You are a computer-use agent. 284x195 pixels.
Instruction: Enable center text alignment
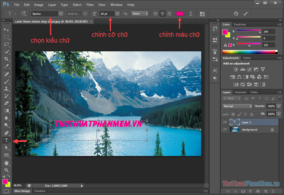point(162,13)
